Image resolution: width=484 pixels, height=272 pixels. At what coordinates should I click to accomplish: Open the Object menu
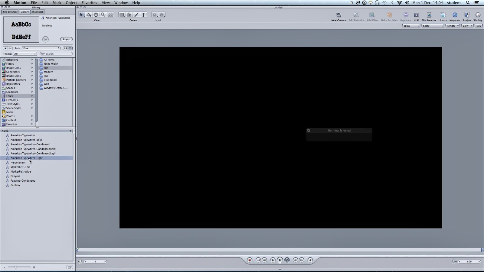coord(71,3)
